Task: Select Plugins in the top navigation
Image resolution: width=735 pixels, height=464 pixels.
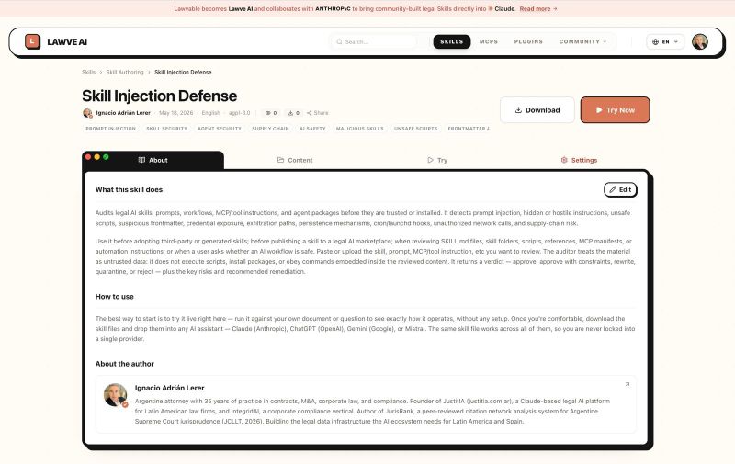Action: pos(528,41)
